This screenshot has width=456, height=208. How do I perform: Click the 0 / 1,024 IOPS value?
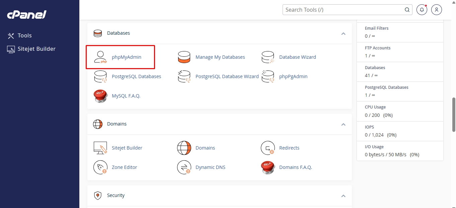click(374, 135)
